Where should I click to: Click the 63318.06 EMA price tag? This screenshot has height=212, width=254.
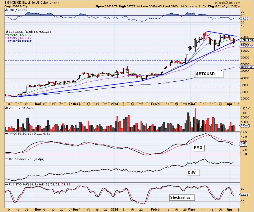coord(247,46)
